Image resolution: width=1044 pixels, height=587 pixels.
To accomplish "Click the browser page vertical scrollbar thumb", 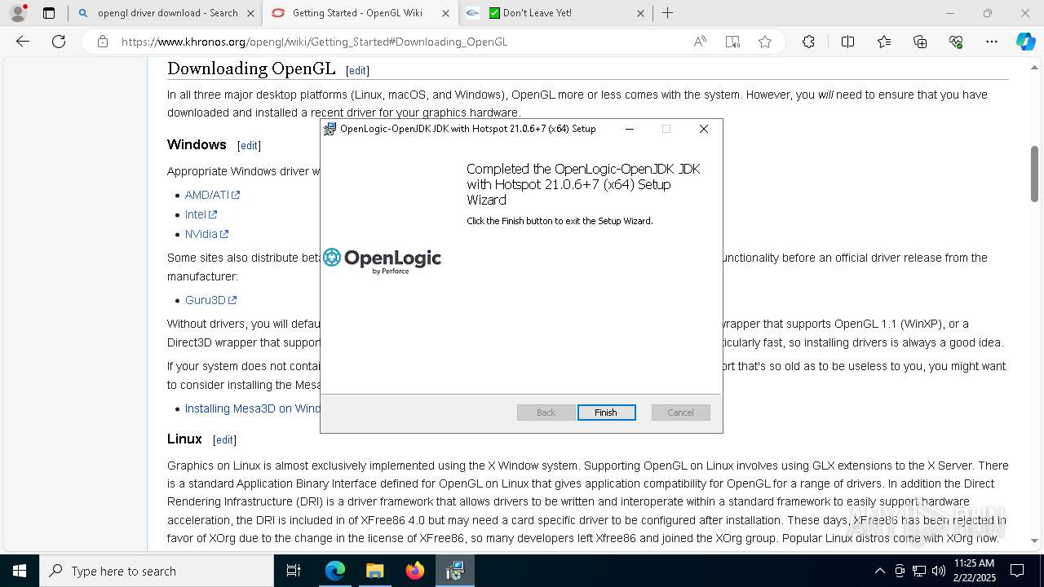I will 1034,174.
